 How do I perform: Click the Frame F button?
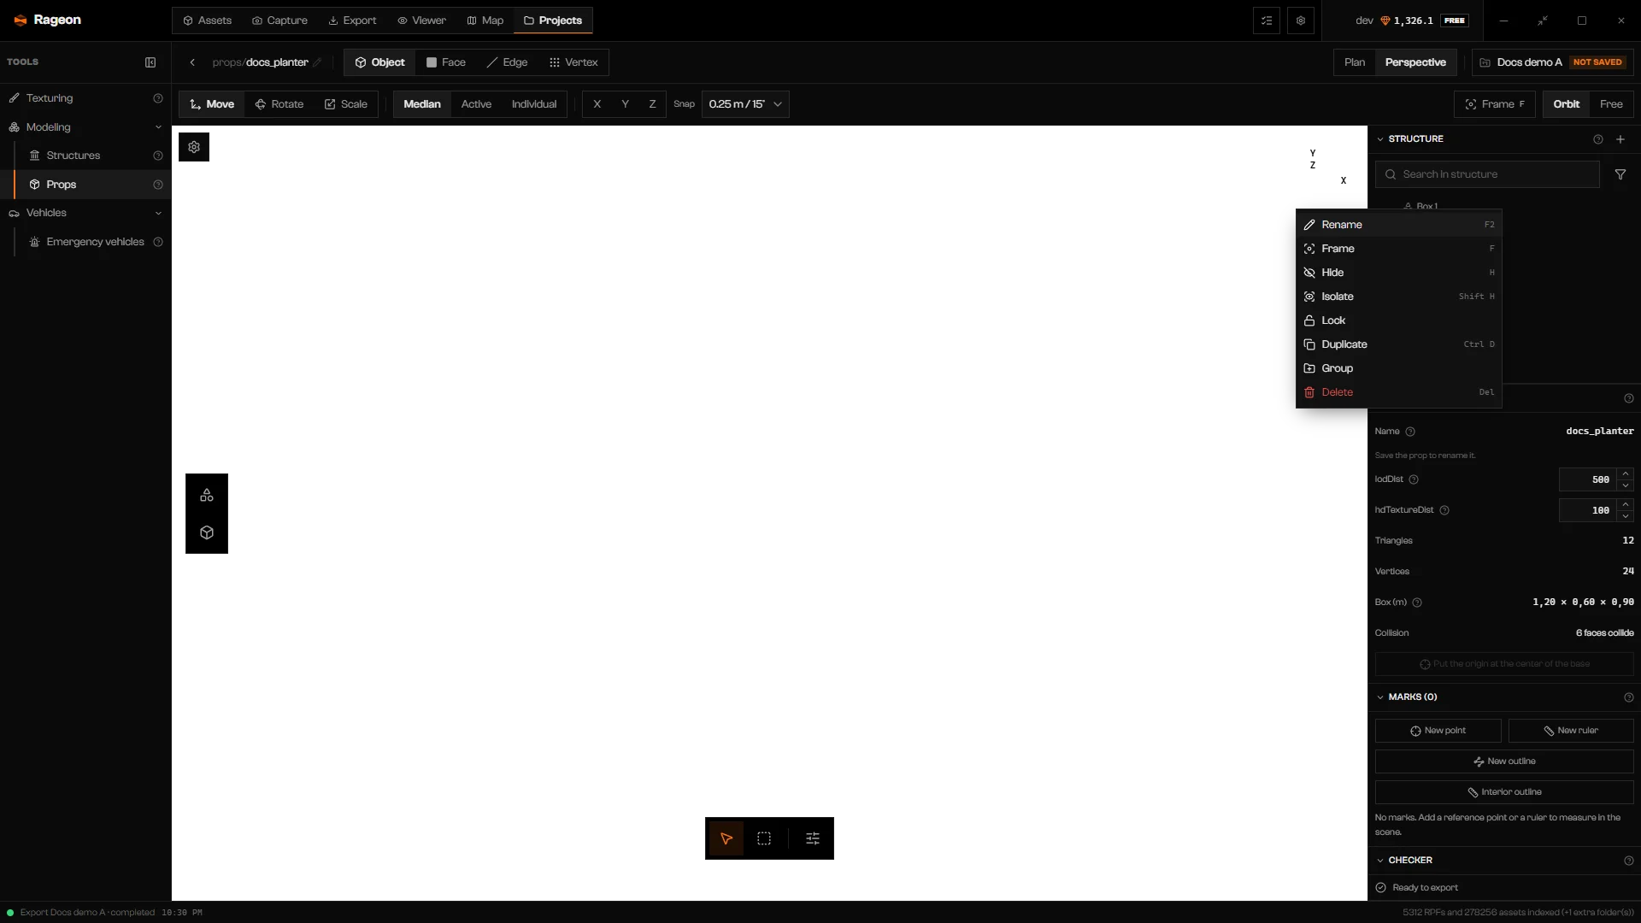(1495, 104)
